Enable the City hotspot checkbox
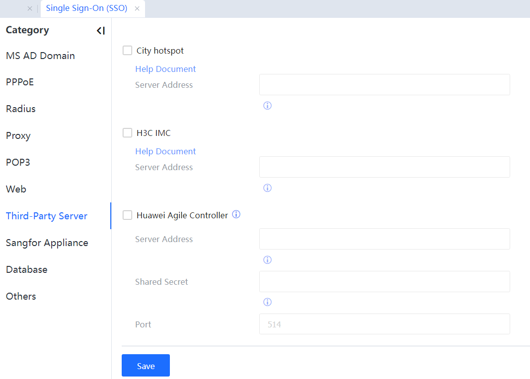This screenshot has width=530, height=379. click(127, 51)
